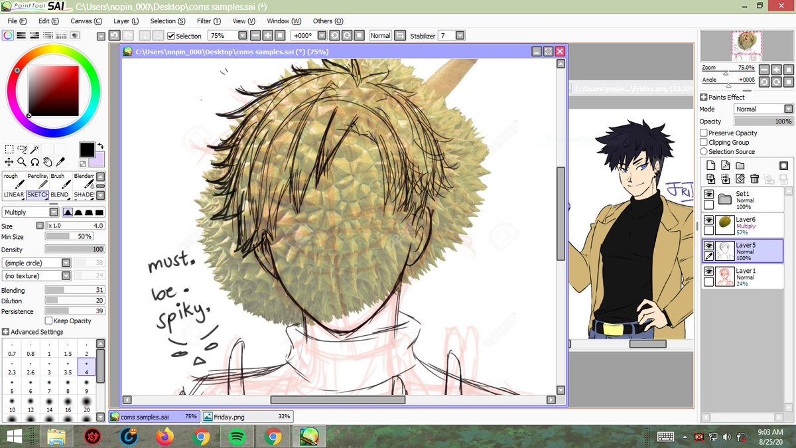Click the Undo arrow in toolbar
Viewport: 796px width, 448px height.
click(x=115, y=35)
